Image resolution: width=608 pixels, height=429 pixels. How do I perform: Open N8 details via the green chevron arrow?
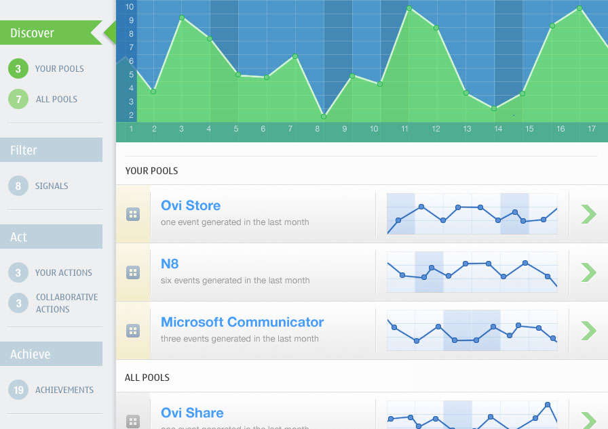(x=588, y=272)
